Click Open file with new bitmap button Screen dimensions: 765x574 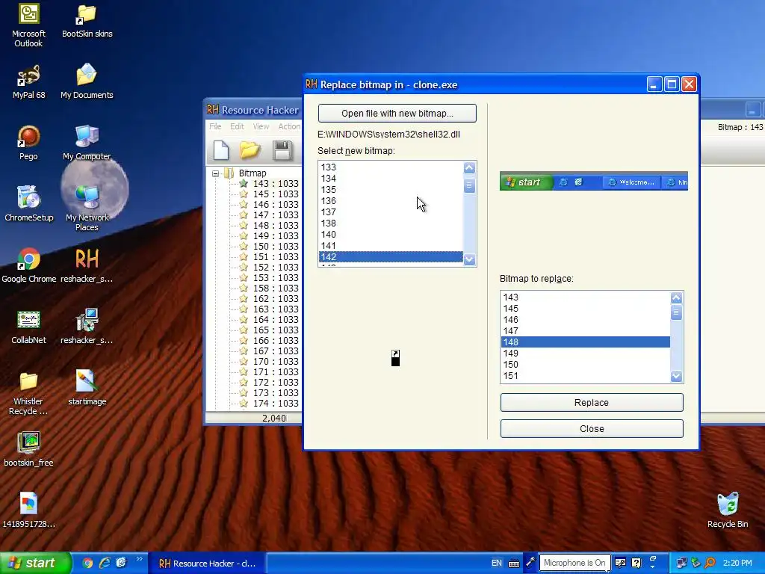(397, 114)
